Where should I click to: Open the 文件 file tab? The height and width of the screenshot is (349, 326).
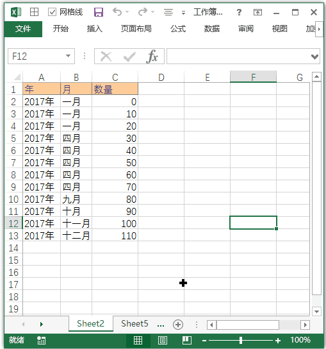[23, 29]
